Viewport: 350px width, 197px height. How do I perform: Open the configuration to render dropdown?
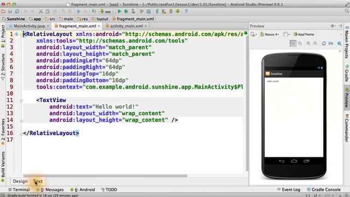(254, 34)
